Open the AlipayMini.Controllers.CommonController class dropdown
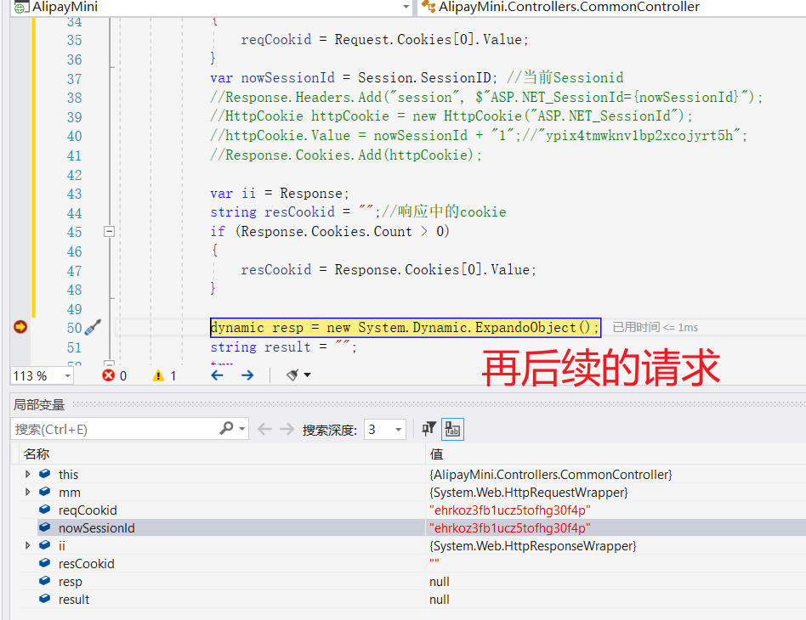This screenshot has height=620, width=806. tap(611, 7)
